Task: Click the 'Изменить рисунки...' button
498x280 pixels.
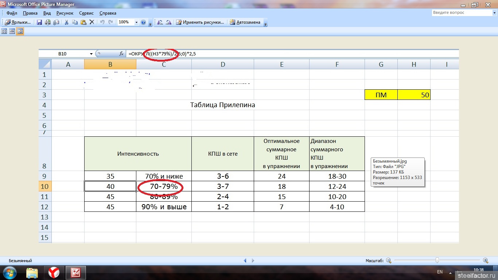Action: (x=200, y=22)
